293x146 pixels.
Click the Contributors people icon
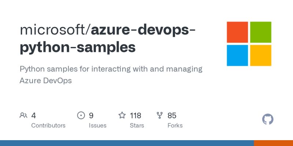point(23,116)
